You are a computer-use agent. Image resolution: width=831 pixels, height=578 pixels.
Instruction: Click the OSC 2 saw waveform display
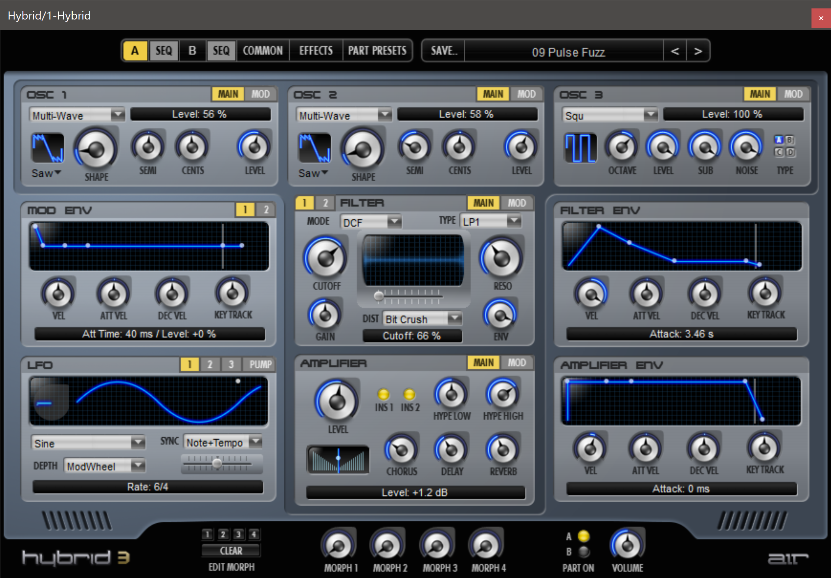tap(314, 148)
